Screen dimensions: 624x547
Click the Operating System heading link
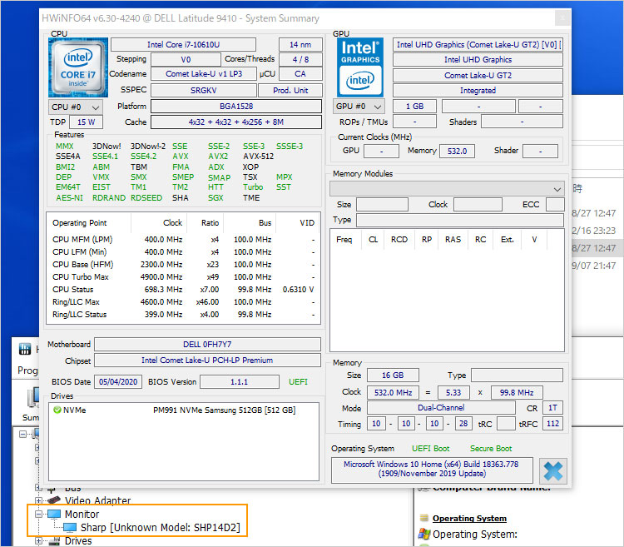(469, 519)
